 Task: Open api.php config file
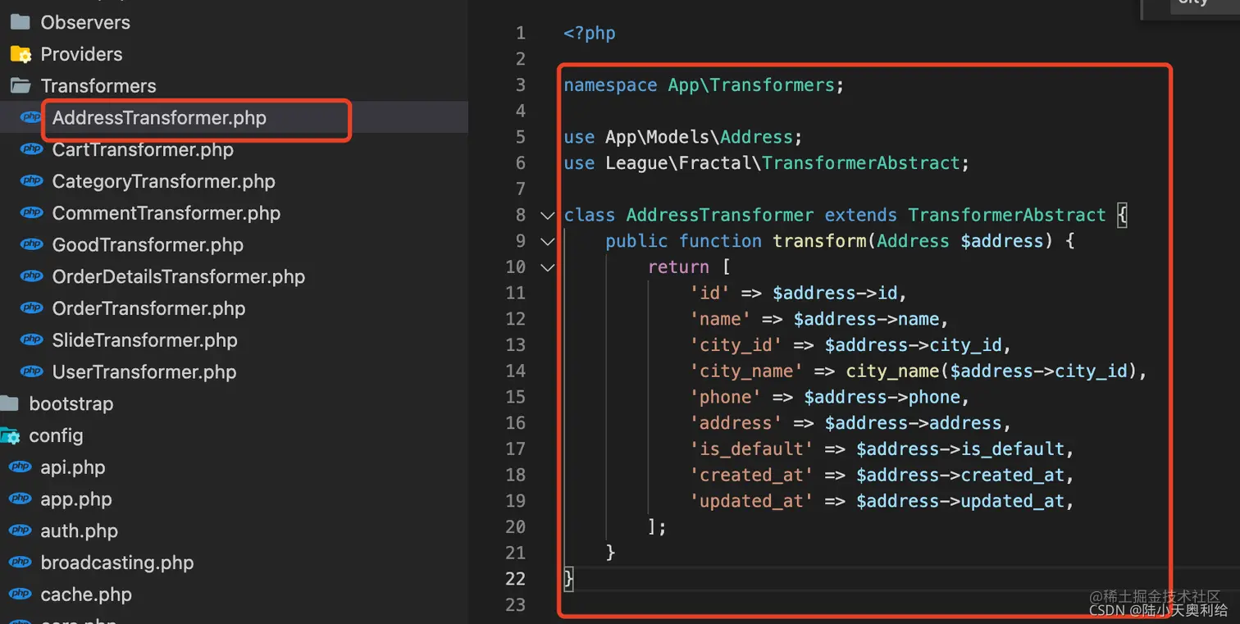(x=73, y=467)
